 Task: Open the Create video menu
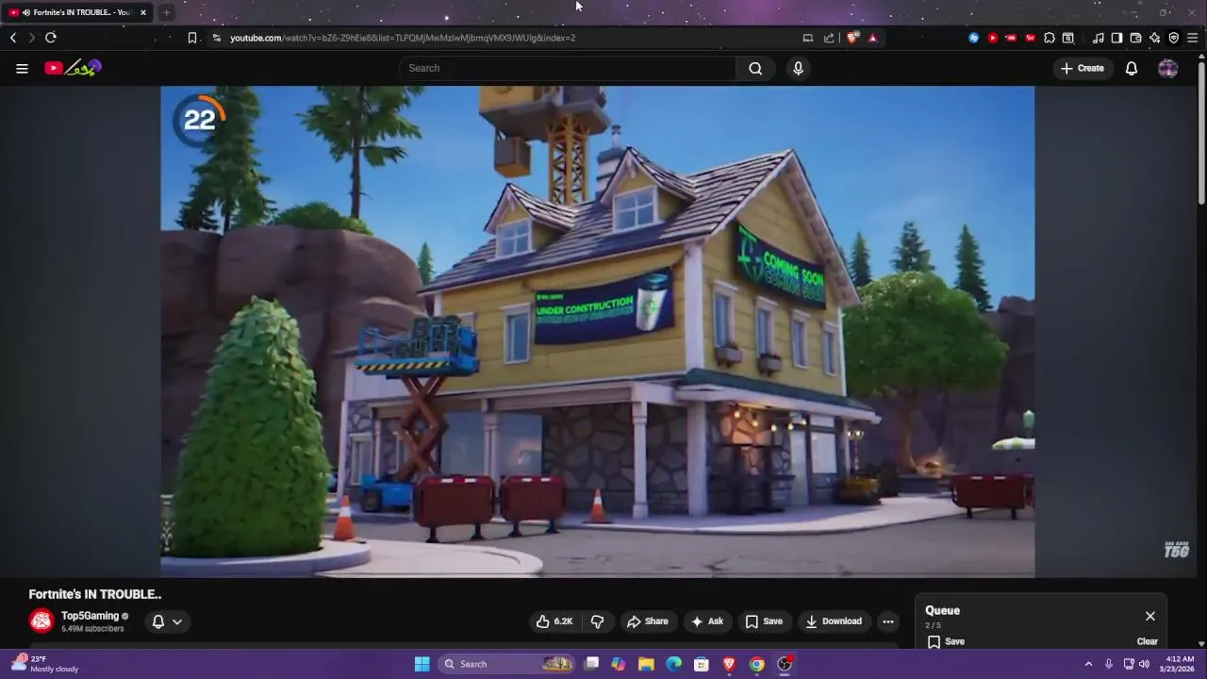(x=1083, y=68)
